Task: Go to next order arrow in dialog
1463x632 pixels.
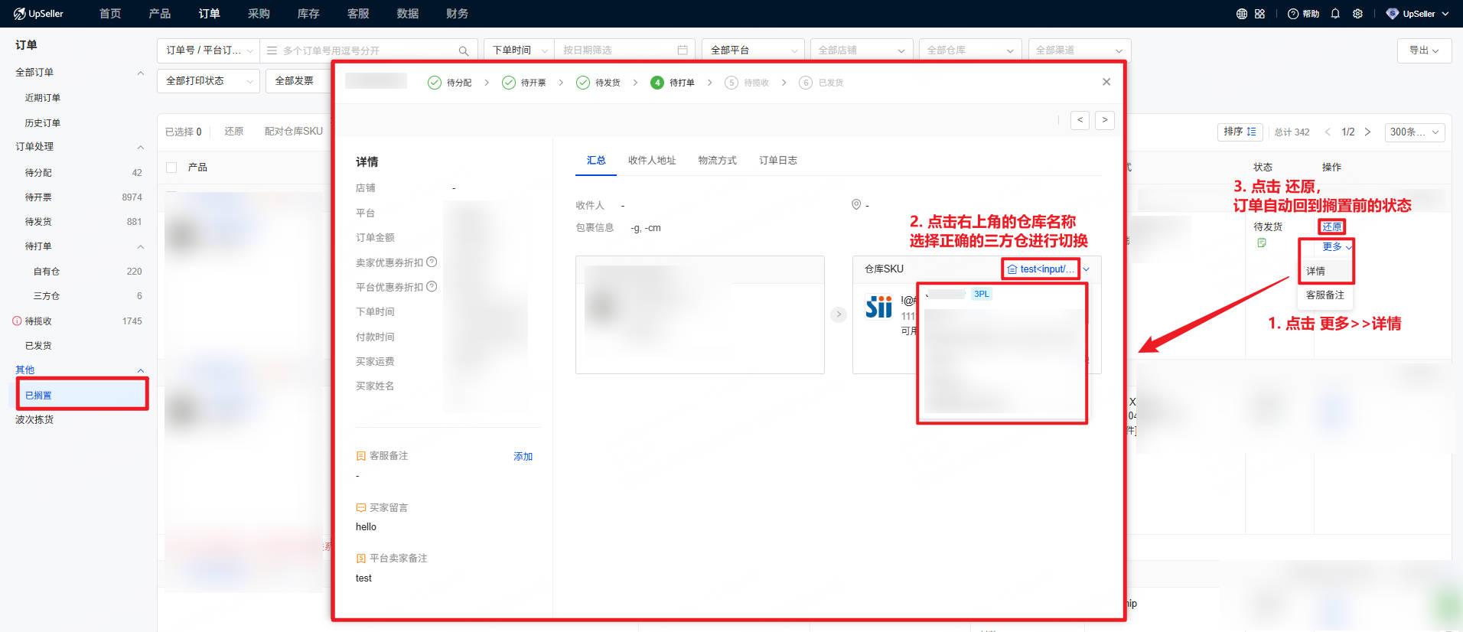Action: tap(1104, 120)
